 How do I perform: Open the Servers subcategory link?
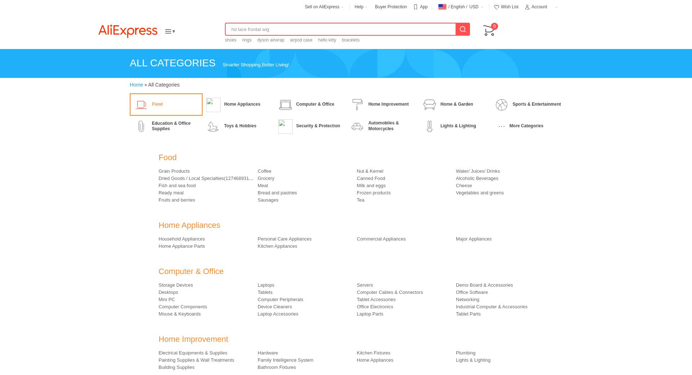pos(365,285)
